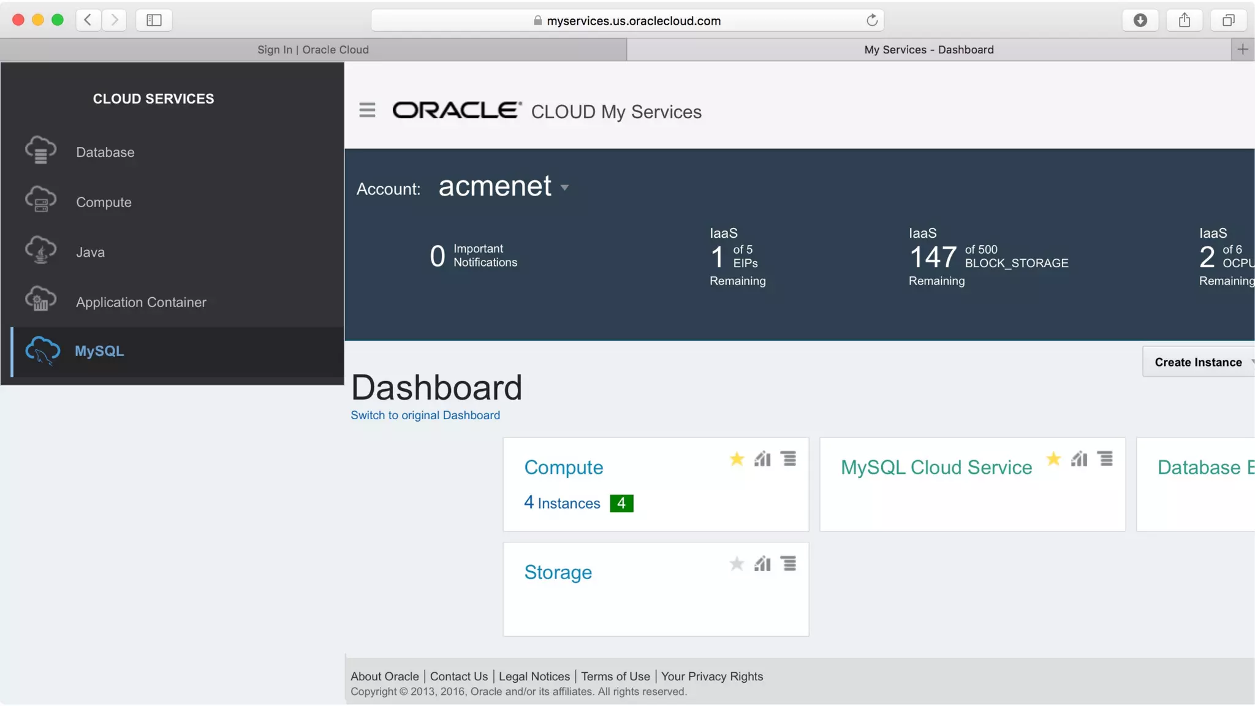Mark Storage tile as favorite with star
Image resolution: width=1255 pixels, height=706 pixels.
coord(737,564)
